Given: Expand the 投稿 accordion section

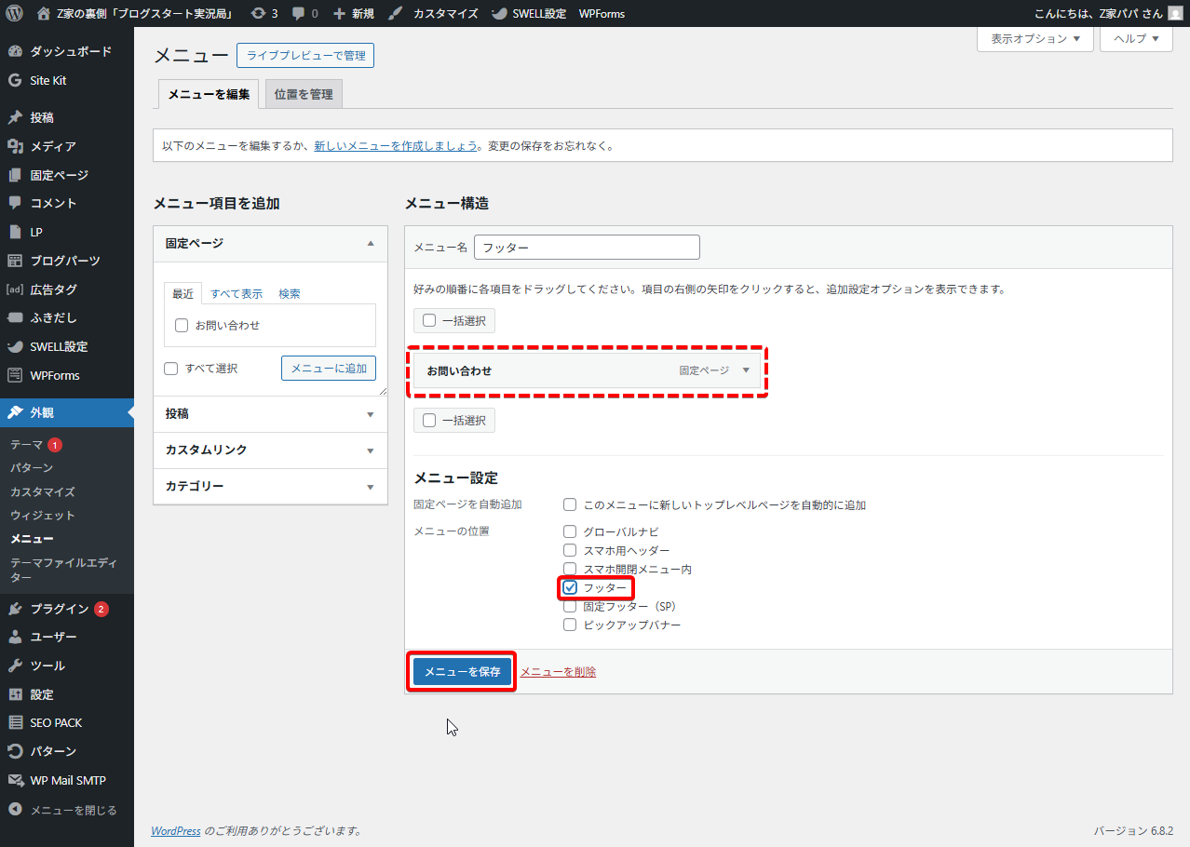Looking at the screenshot, I should [x=270, y=414].
